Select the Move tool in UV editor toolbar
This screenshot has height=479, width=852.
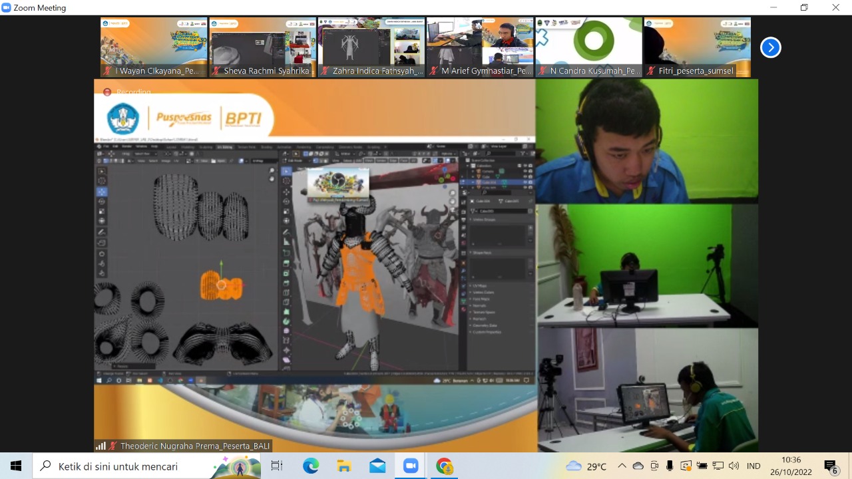click(x=102, y=192)
